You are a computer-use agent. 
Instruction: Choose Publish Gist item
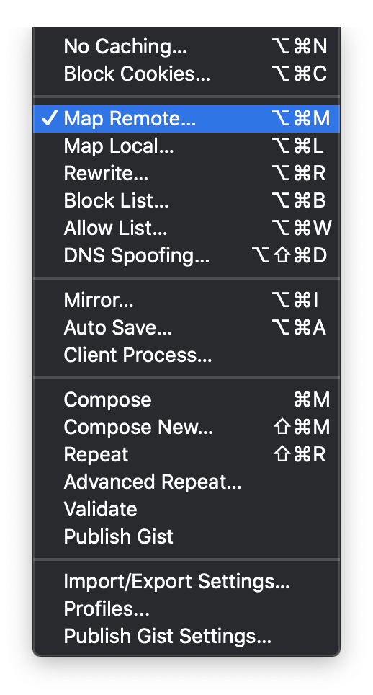[186, 537]
